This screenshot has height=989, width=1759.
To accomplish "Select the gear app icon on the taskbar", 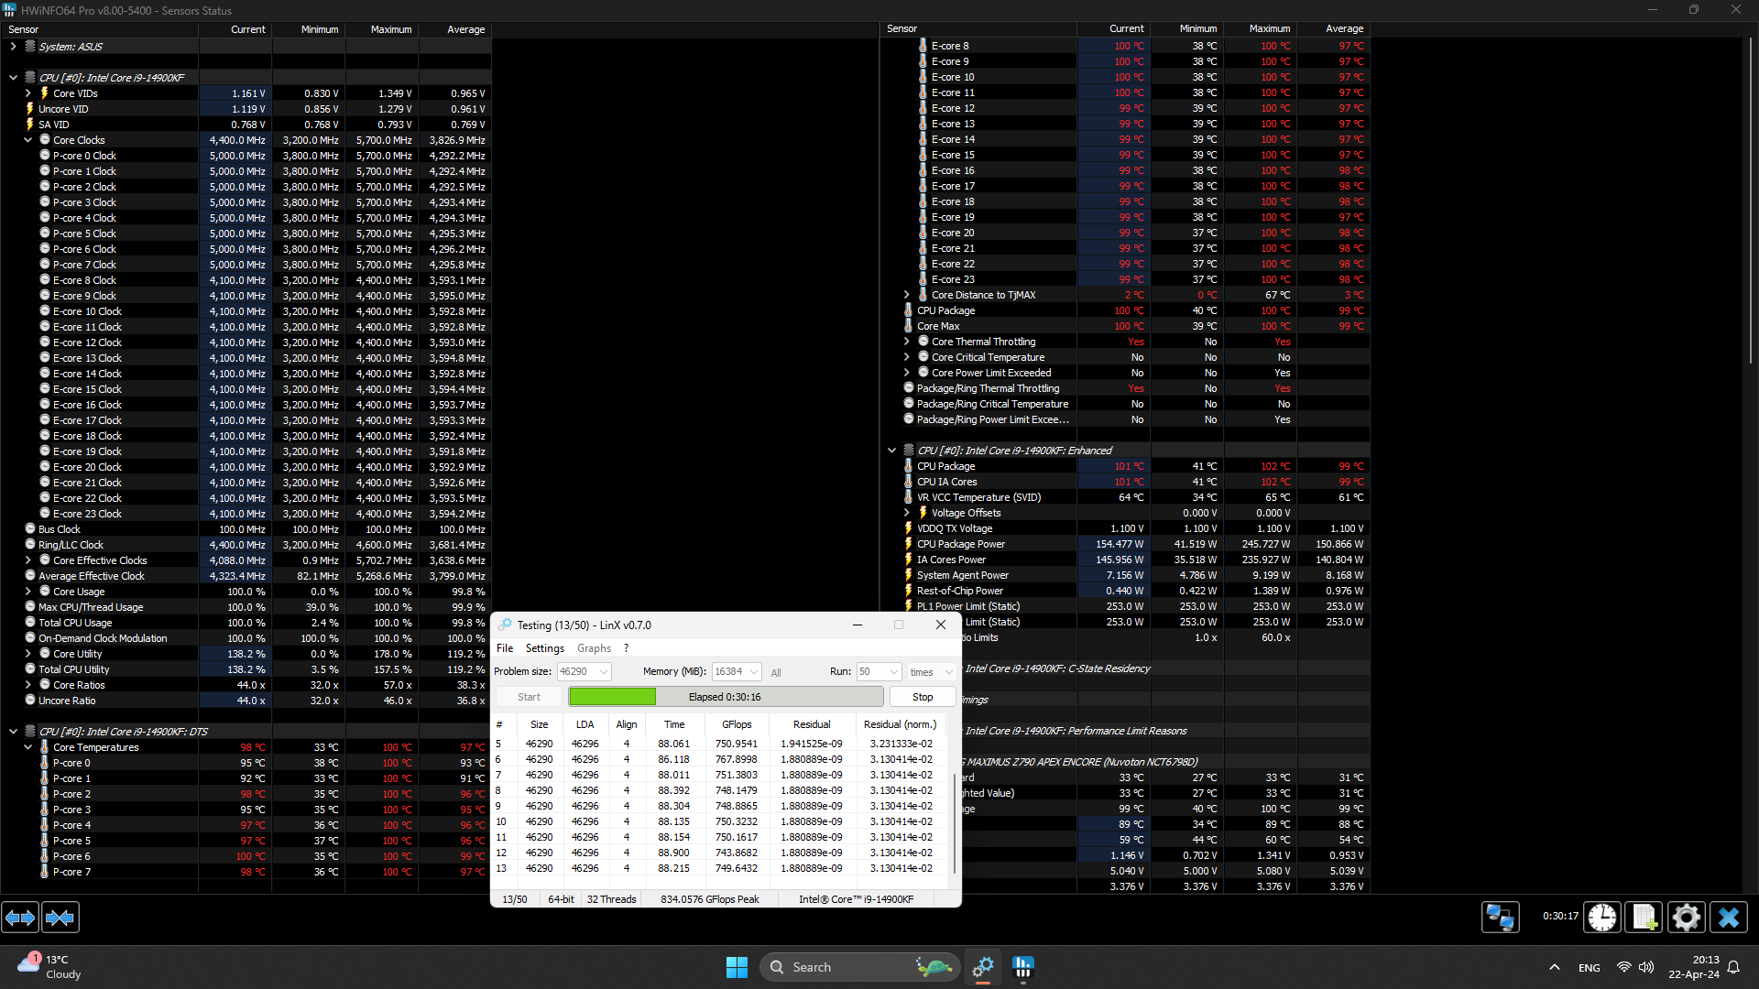I will [x=983, y=967].
